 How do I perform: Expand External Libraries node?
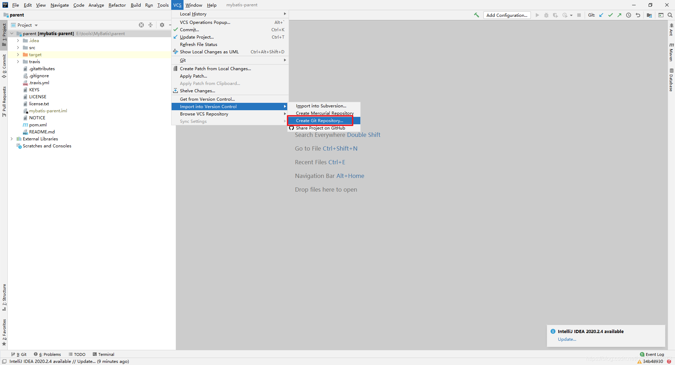tap(12, 139)
